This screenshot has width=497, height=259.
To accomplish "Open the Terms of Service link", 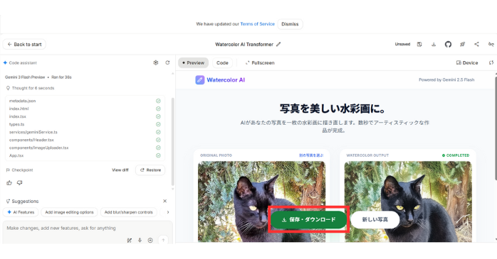I will coord(257,24).
